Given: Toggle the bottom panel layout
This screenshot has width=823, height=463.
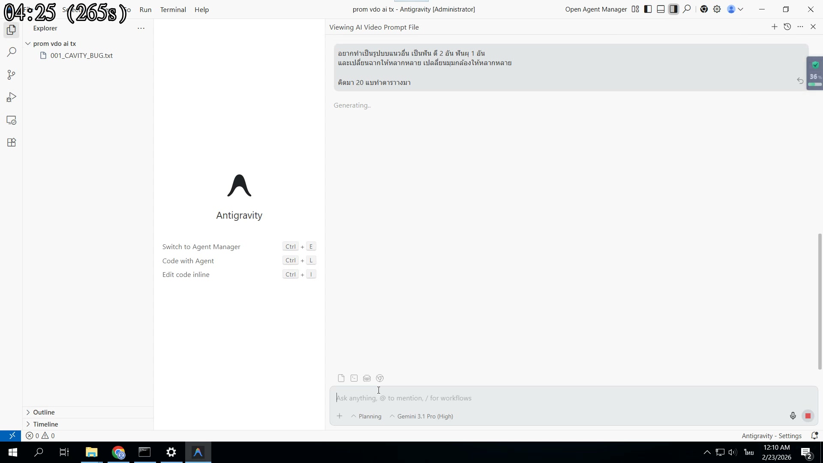Looking at the screenshot, I should point(661,9).
